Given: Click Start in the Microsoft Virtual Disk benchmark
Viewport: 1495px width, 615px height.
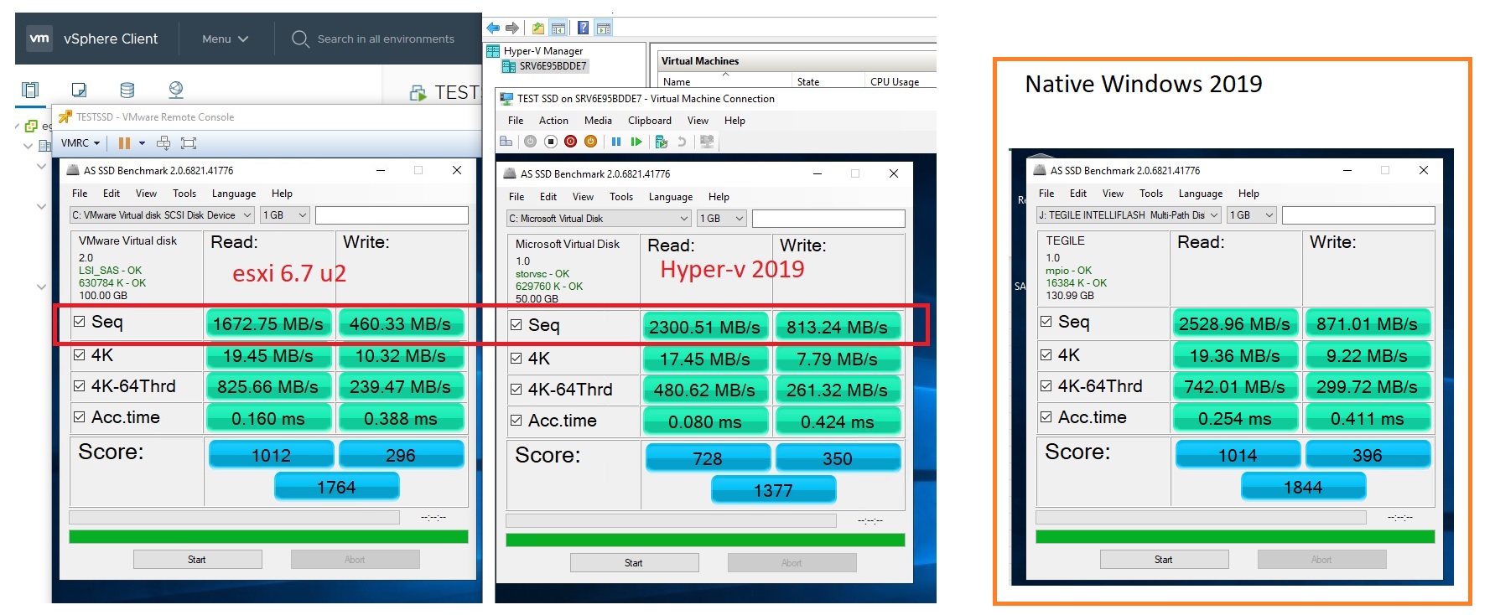Looking at the screenshot, I should [634, 563].
